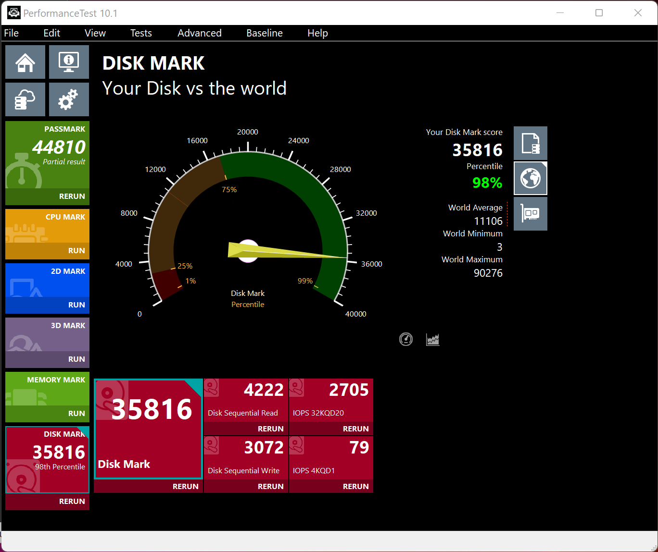Open settings with the gears icon
Viewport: 658px width, 552px height.
69,99
